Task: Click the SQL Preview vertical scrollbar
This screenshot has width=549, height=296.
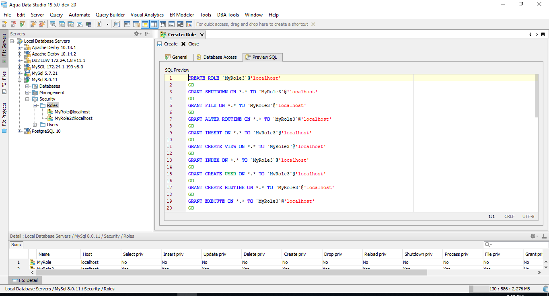Action: pos(537,96)
